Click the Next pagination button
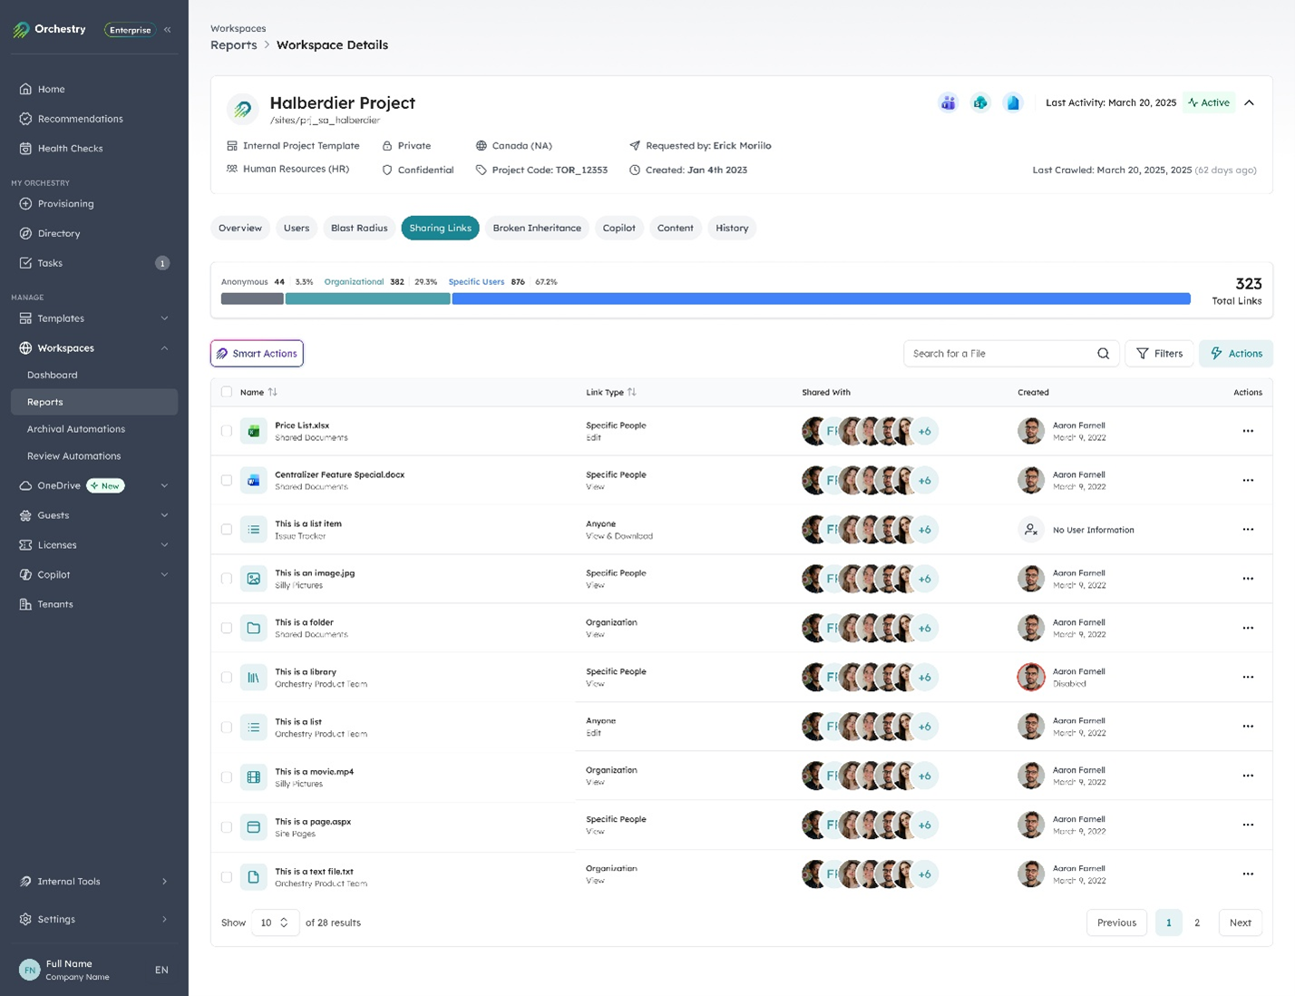Viewport: 1295px width, 996px height. [x=1240, y=922]
